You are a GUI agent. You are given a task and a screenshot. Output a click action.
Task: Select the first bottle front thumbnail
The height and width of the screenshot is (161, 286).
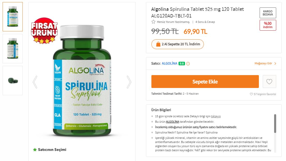point(13,17)
